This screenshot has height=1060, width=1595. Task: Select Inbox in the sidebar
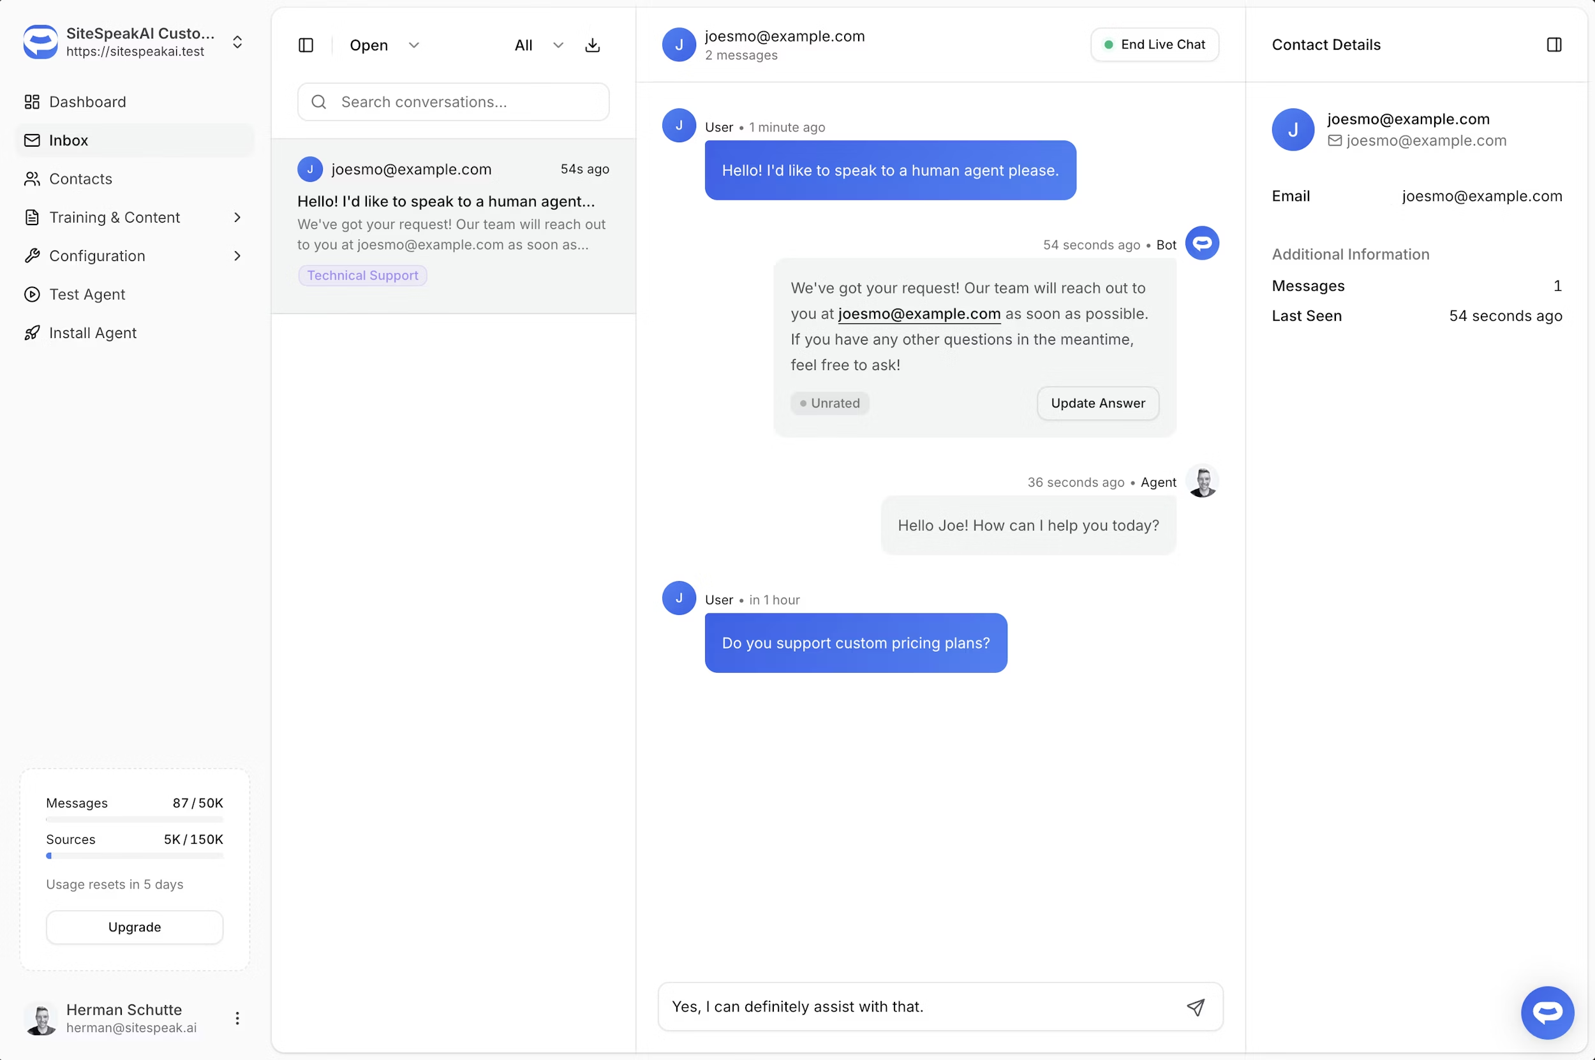tap(68, 140)
